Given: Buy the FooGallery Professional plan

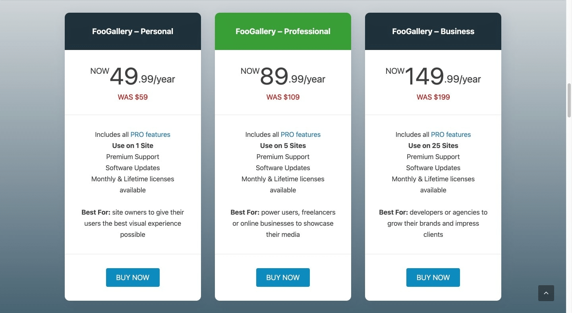Looking at the screenshot, I should click(x=283, y=277).
